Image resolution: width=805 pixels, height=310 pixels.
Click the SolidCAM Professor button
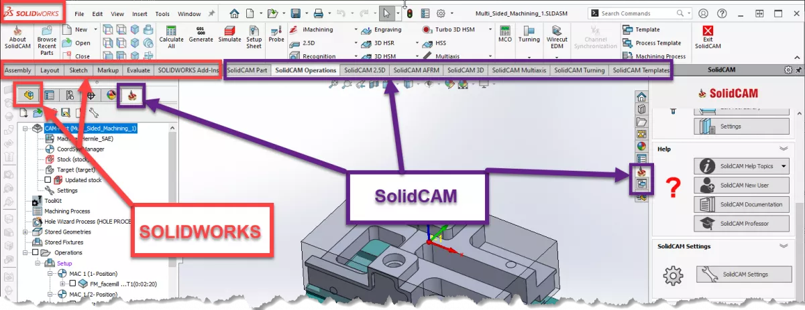point(741,224)
